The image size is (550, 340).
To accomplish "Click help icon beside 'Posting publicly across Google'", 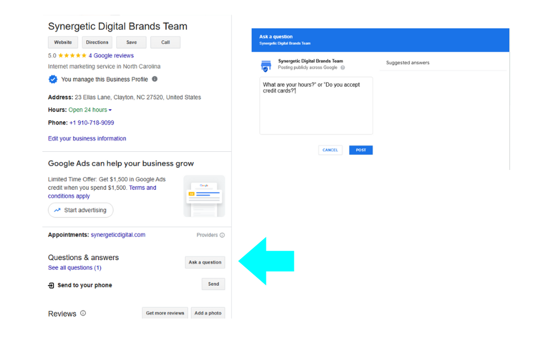I will (342, 68).
